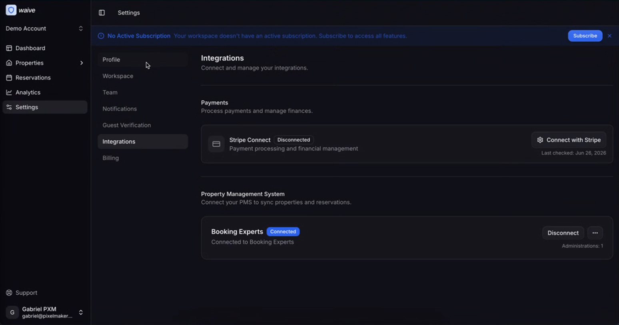619x325 pixels.
Task: Click the 'Last checked: Jun 26, 2026' text
Action: pos(574,153)
